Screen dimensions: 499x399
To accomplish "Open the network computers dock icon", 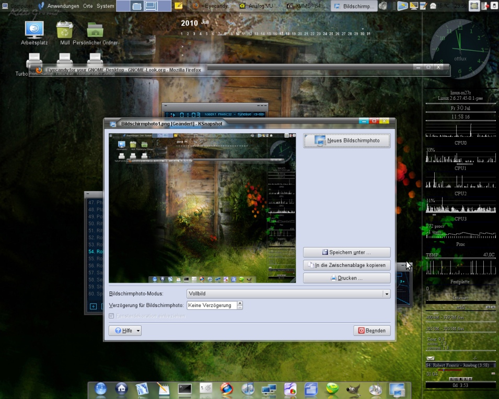I will [269, 389].
